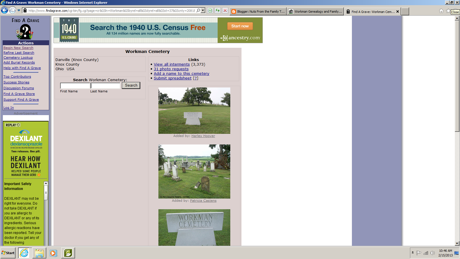The height and width of the screenshot is (259, 460).
Task: Click the search magnifier in the address bar
Action: [x=198, y=10]
